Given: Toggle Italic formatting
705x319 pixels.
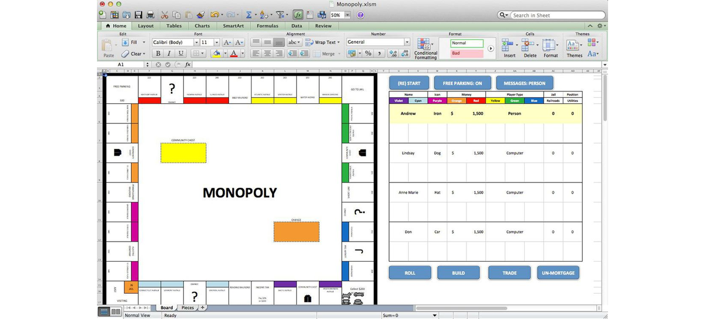Looking at the screenshot, I should click(x=169, y=53).
